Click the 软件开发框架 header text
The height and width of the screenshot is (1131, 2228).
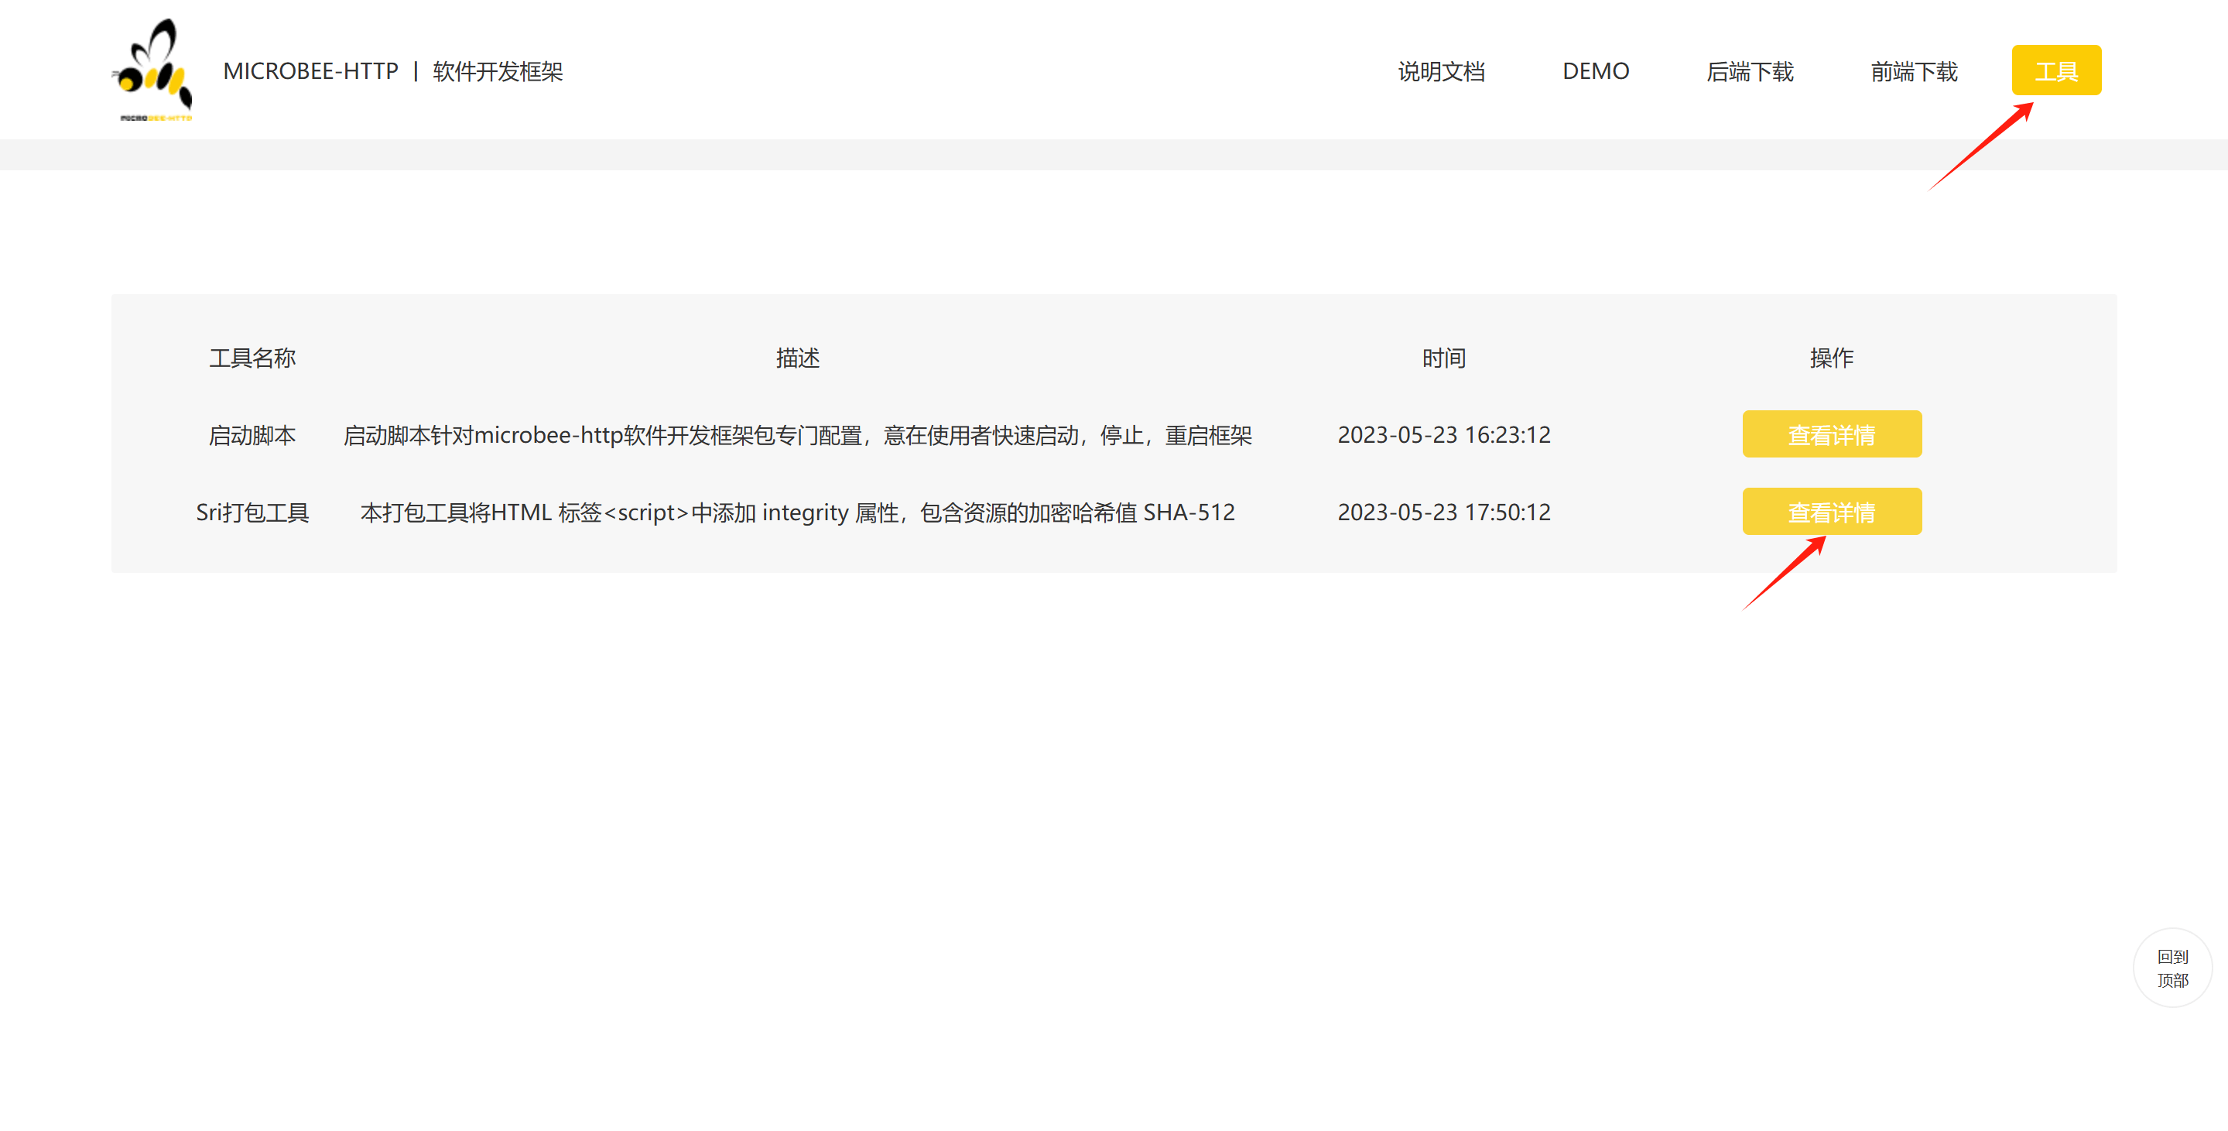[498, 71]
